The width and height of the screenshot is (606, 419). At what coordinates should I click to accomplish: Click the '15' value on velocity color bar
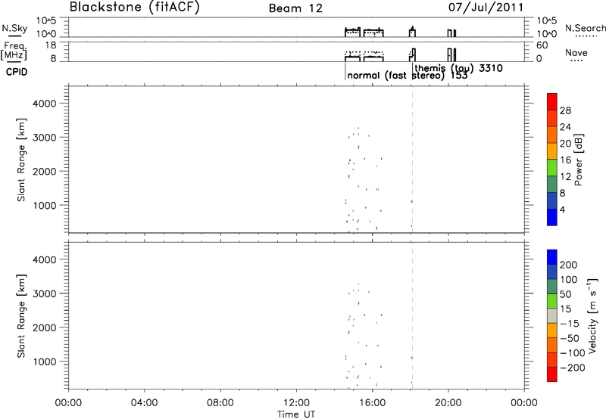(566, 309)
